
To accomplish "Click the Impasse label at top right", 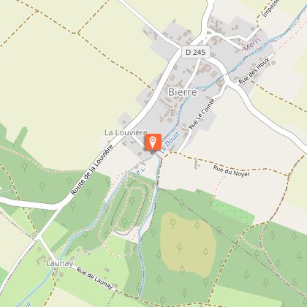I will (271, 8).
